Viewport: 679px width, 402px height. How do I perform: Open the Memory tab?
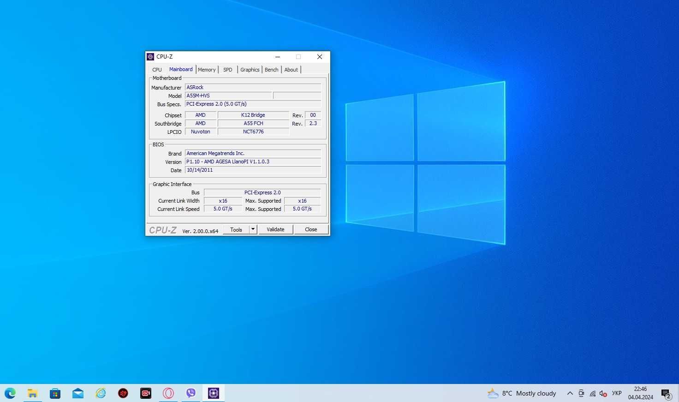click(x=207, y=70)
